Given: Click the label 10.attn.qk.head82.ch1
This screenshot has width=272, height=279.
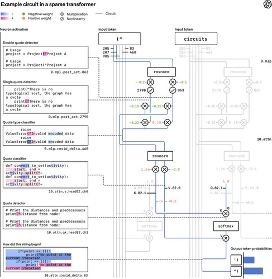Looking at the screenshot, I should coord(68,232).
